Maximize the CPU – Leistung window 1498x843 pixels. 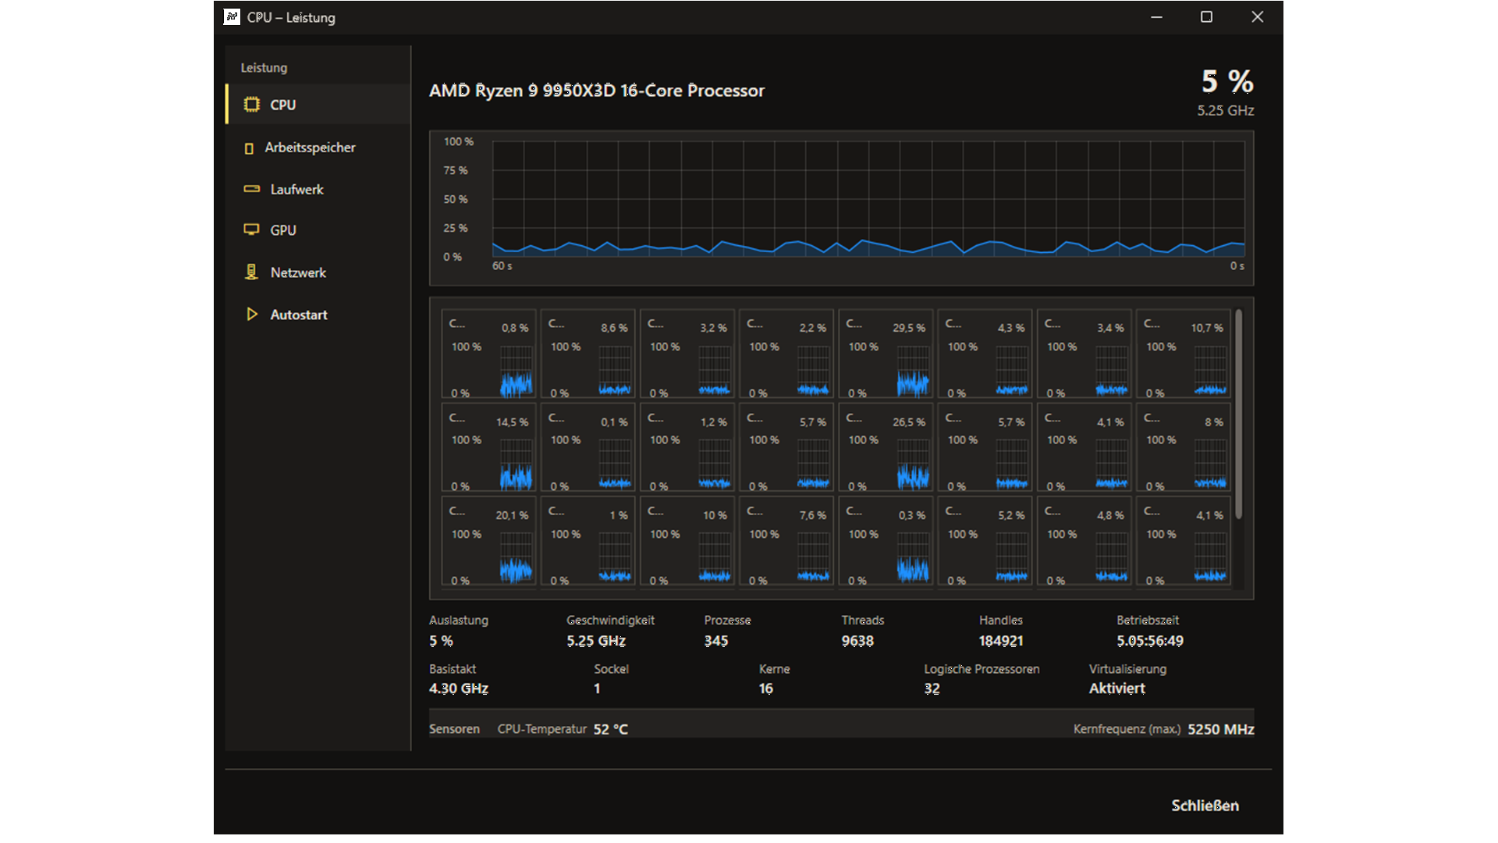pyautogui.click(x=1206, y=17)
